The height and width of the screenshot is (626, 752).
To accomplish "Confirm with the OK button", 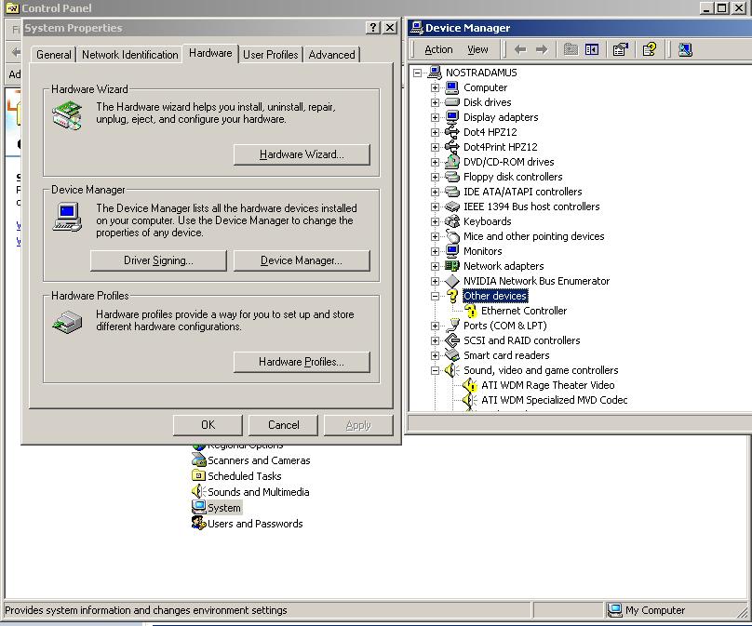I will tap(208, 425).
